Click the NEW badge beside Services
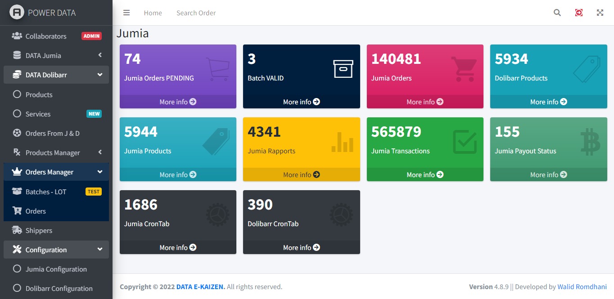This screenshot has width=614, height=299. pyautogui.click(x=94, y=114)
